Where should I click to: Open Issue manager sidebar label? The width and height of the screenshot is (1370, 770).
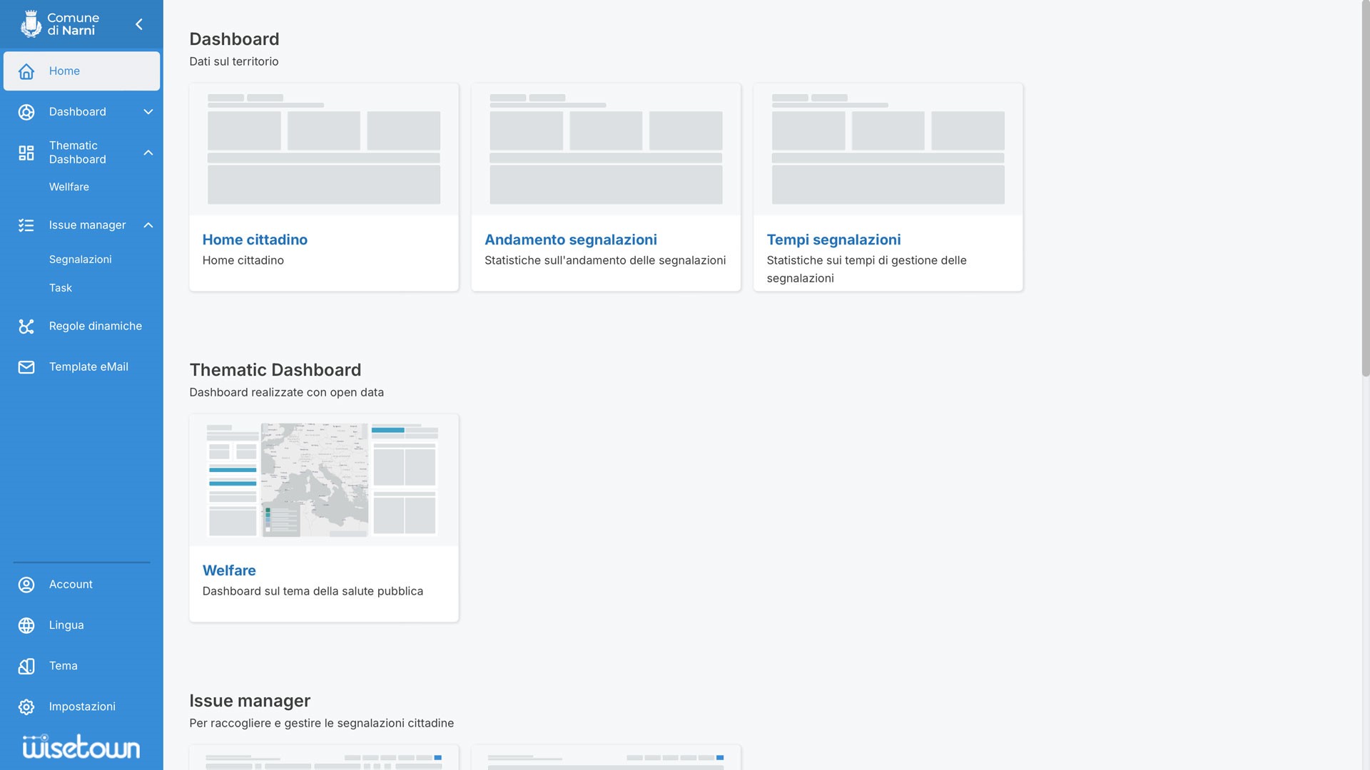[x=87, y=225]
